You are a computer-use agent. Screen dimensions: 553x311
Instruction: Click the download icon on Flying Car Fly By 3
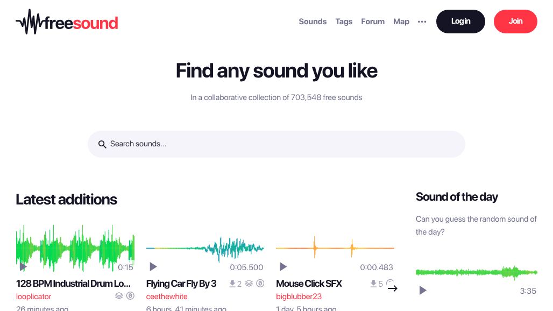tap(232, 284)
